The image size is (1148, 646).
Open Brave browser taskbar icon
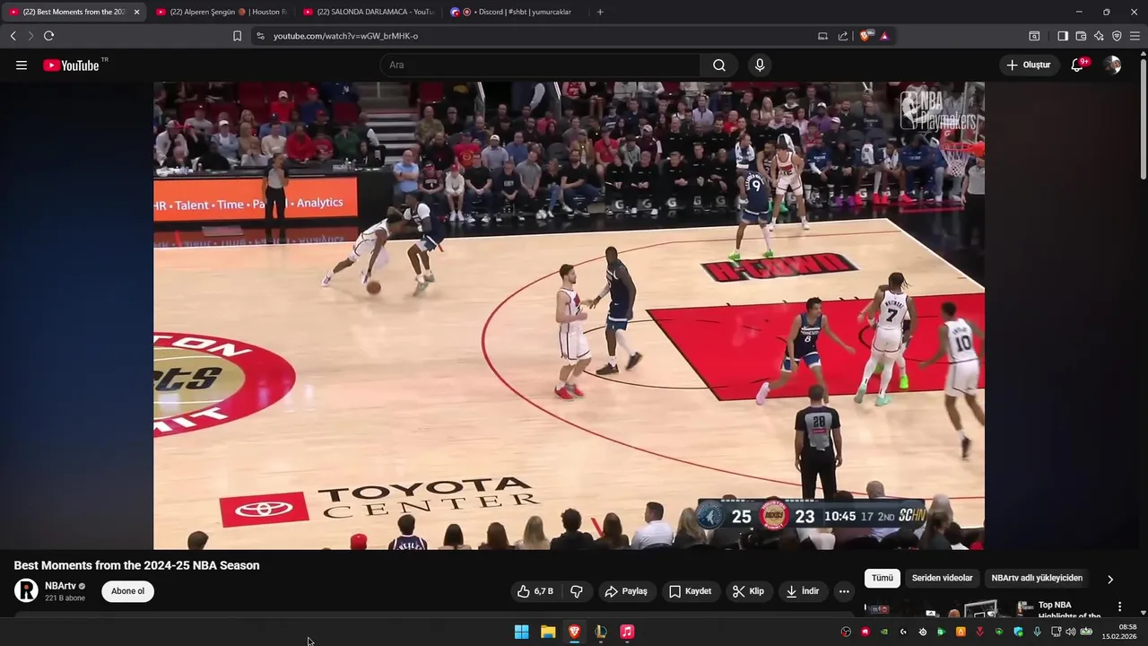(574, 632)
